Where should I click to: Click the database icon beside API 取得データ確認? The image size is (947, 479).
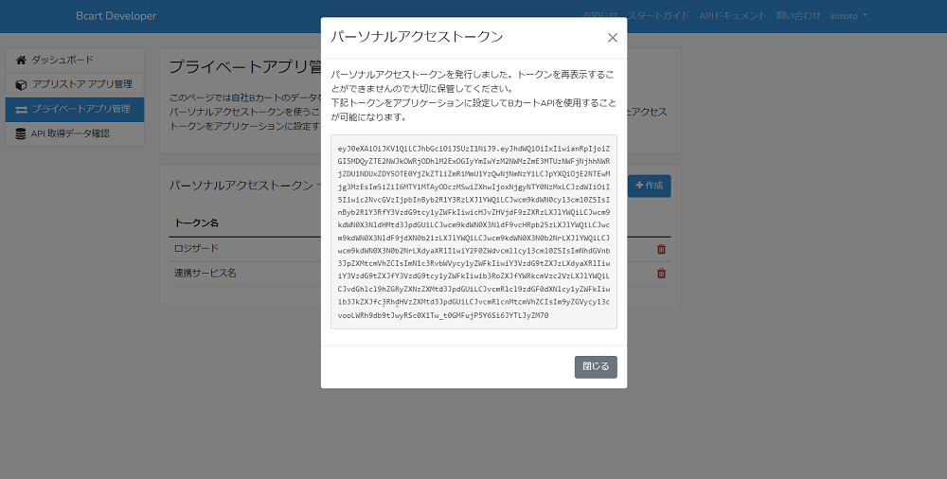click(x=21, y=133)
